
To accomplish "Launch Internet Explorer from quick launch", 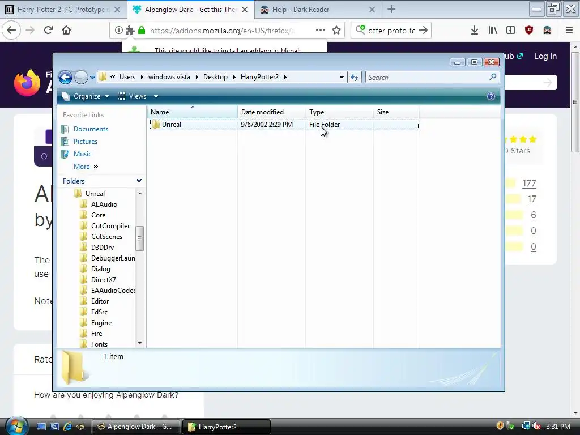I will coord(67,427).
